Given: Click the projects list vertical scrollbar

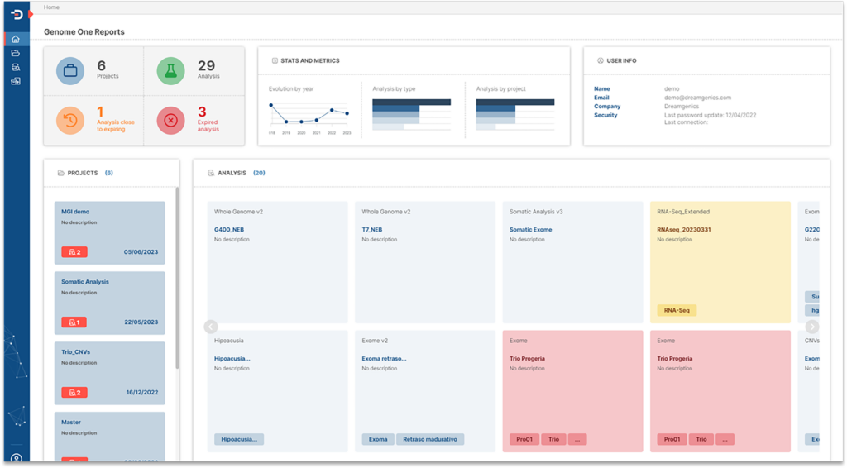Looking at the screenshot, I should click(177, 278).
